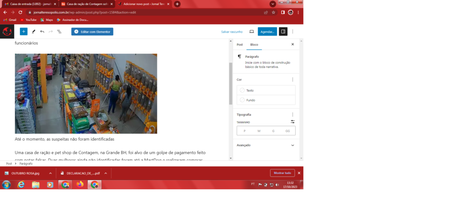The height and width of the screenshot is (221, 465).
Task: Toggle custom size slider icon under Tipografia
Action: (293, 122)
